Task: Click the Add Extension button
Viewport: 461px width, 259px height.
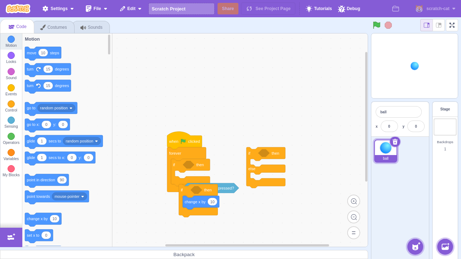Action: coord(11,237)
